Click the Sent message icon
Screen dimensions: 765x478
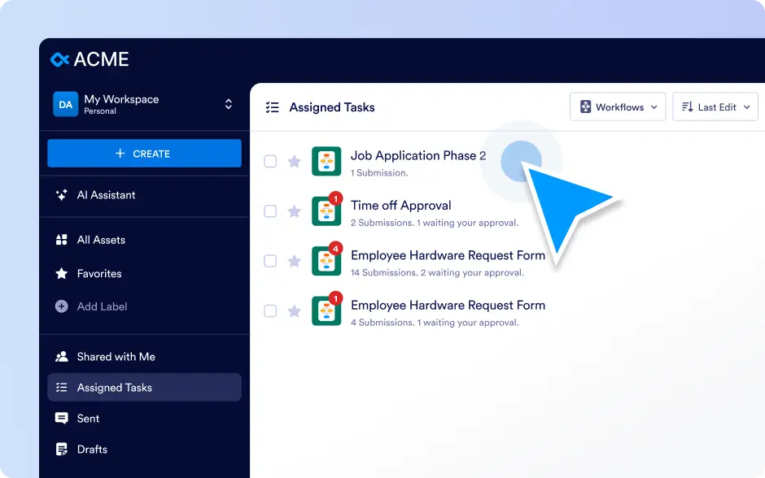[62, 418]
